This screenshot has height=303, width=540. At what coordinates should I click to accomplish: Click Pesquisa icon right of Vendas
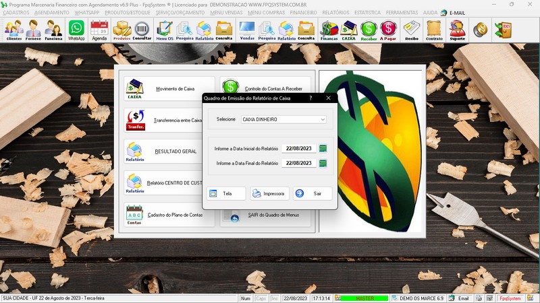click(267, 30)
